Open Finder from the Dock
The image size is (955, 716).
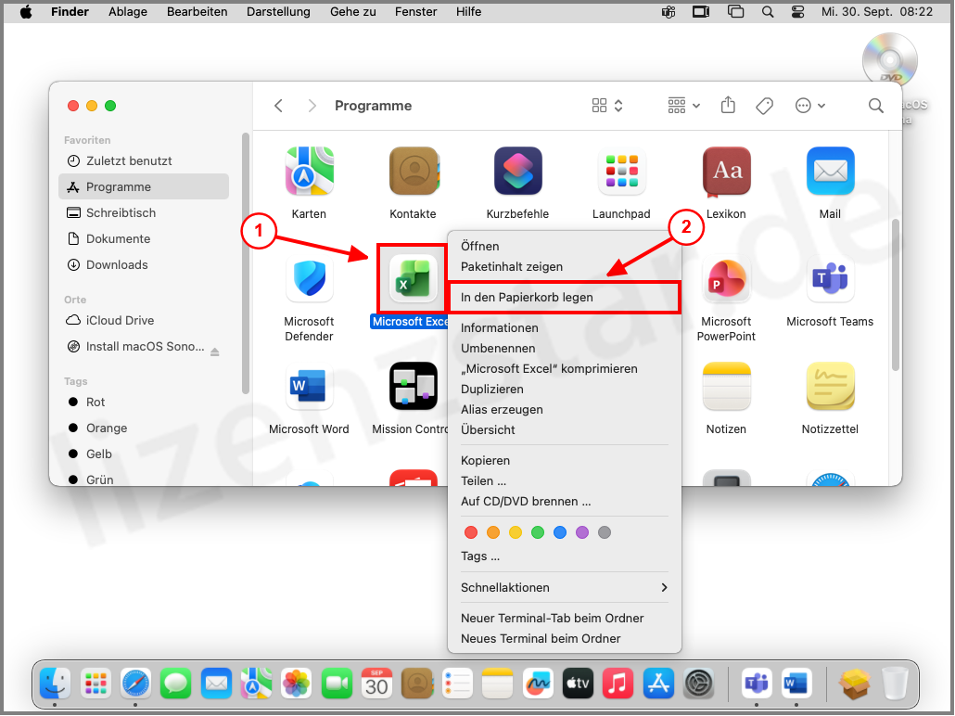click(55, 684)
